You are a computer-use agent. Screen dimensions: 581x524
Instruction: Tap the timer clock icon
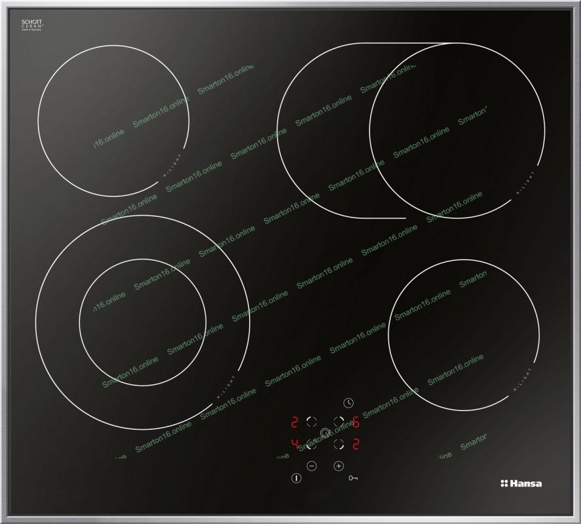348,402
